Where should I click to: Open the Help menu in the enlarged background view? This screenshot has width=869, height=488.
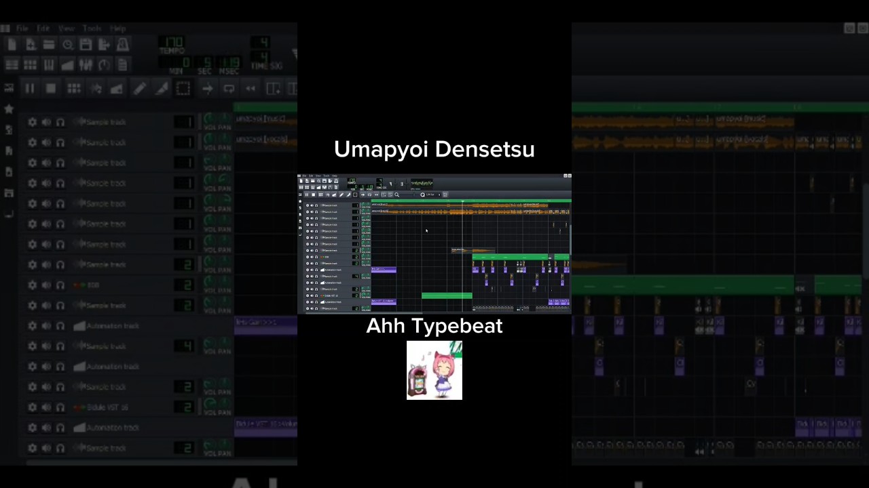click(118, 28)
